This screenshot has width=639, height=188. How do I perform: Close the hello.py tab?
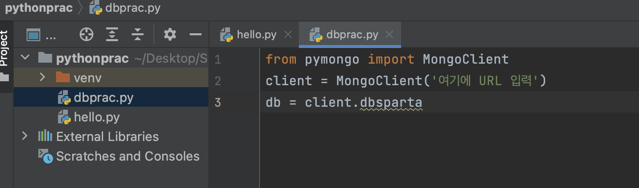tap(289, 35)
